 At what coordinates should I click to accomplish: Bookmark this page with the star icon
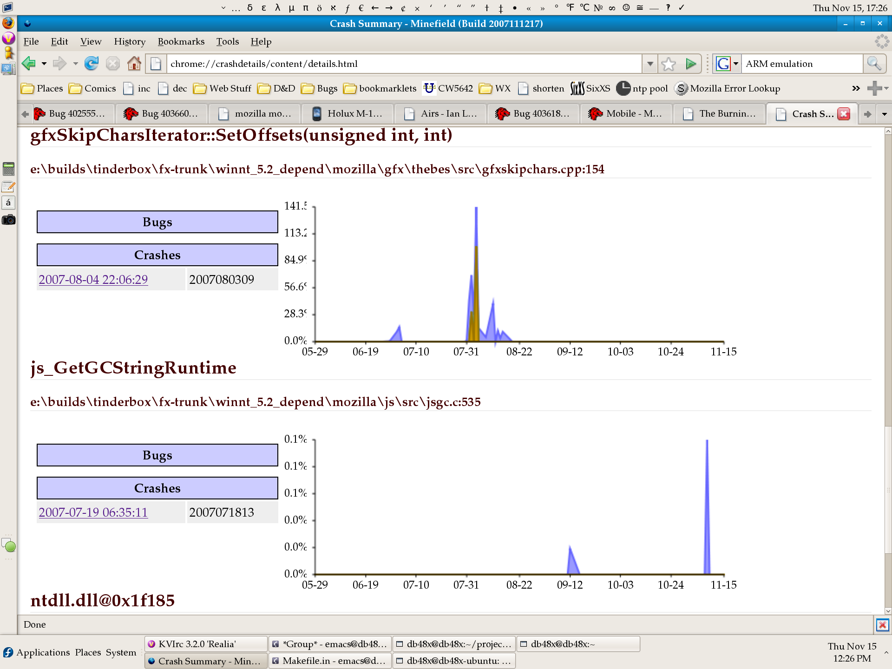coord(669,64)
